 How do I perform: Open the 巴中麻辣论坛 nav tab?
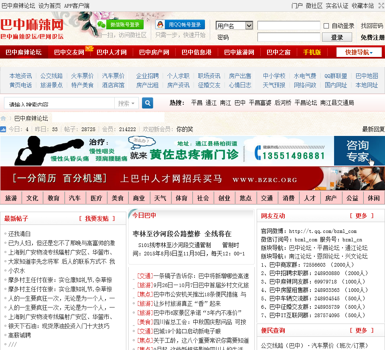[x=24, y=52]
